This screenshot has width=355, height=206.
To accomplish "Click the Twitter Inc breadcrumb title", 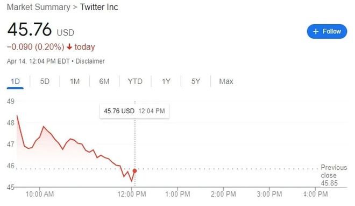I will pos(99,7).
